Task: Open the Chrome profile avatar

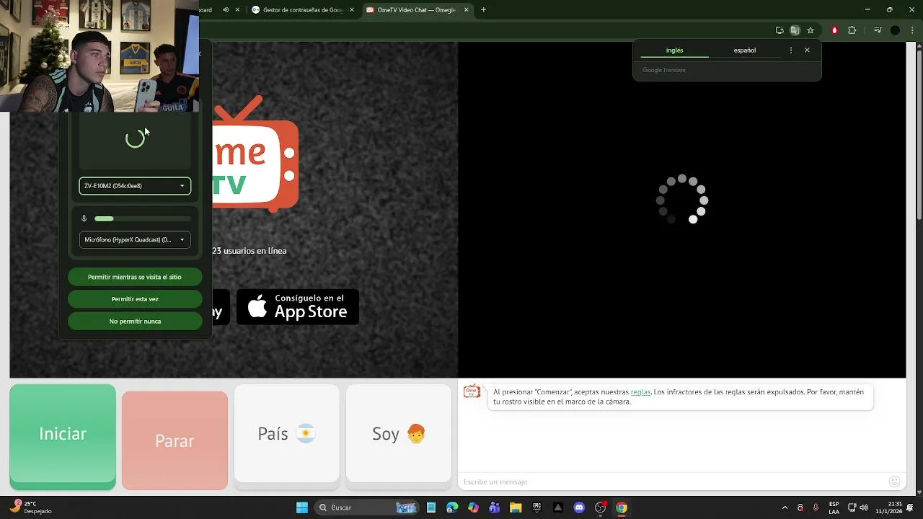Action: pos(895,30)
